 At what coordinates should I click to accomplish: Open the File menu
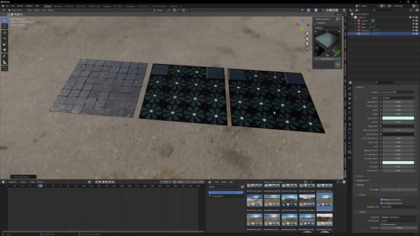(x=7, y=6)
